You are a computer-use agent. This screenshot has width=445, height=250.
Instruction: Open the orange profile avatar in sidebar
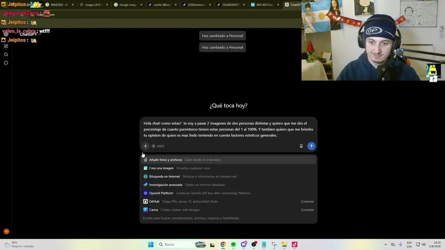click(6, 232)
